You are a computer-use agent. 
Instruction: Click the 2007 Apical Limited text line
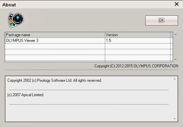pos(26,95)
